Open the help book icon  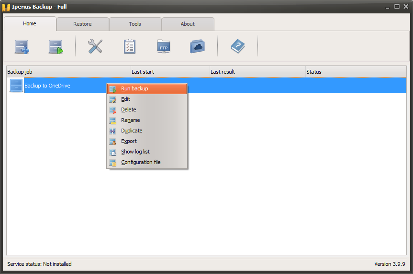pos(238,46)
